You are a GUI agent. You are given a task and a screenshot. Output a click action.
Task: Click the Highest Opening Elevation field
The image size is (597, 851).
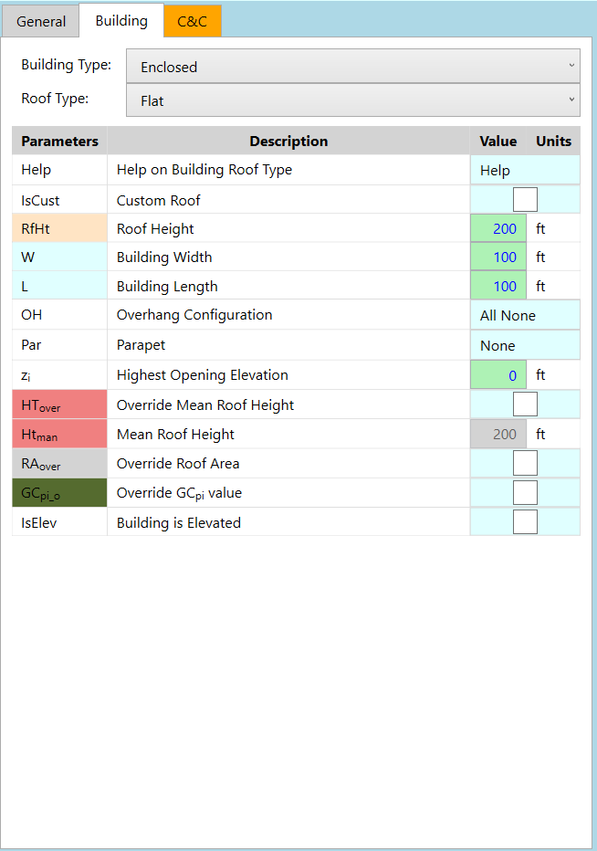point(498,375)
